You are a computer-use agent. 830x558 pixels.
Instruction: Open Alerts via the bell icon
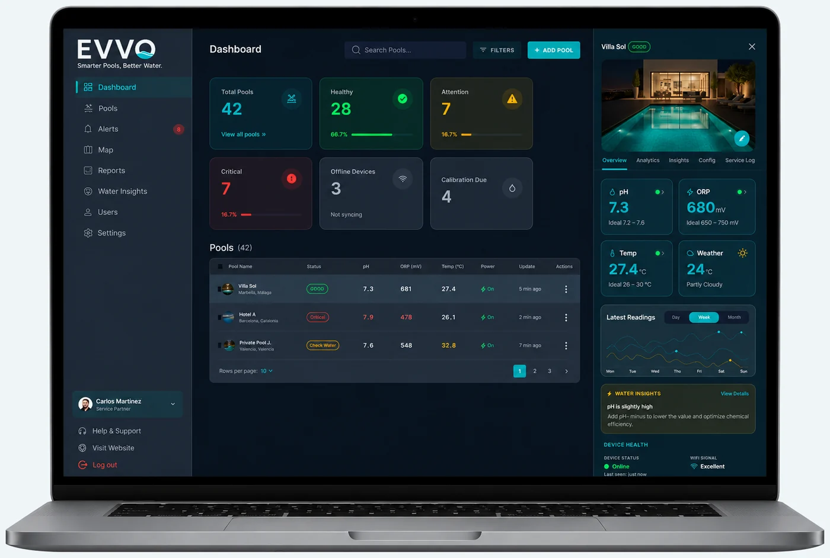[88, 129]
